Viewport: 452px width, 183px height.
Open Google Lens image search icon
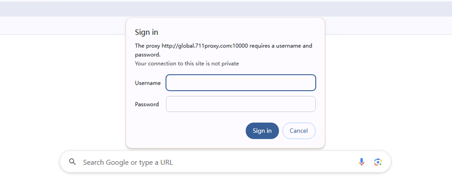point(377,162)
